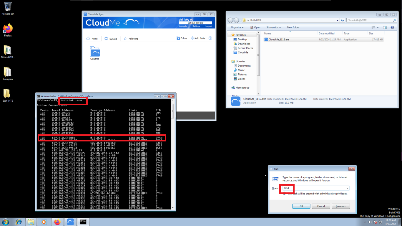The width and height of the screenshot is (402, 226).
Task: Click the cmd.exe taskbar icon
Action: pyautogui.click(x=83, y=222)
